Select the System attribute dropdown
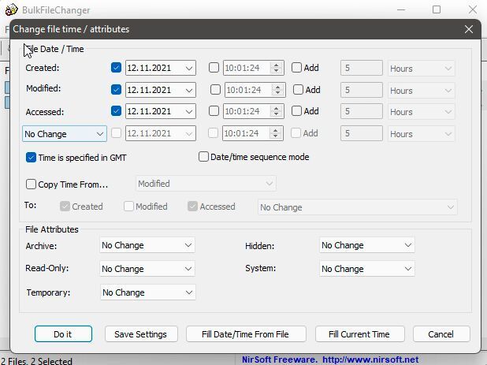The height and width of the screenshot is (365, 487). [366, 269]
